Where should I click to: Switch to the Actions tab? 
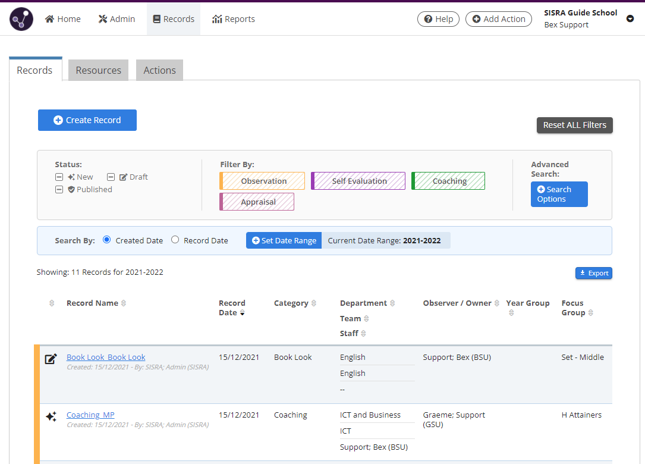159,70
